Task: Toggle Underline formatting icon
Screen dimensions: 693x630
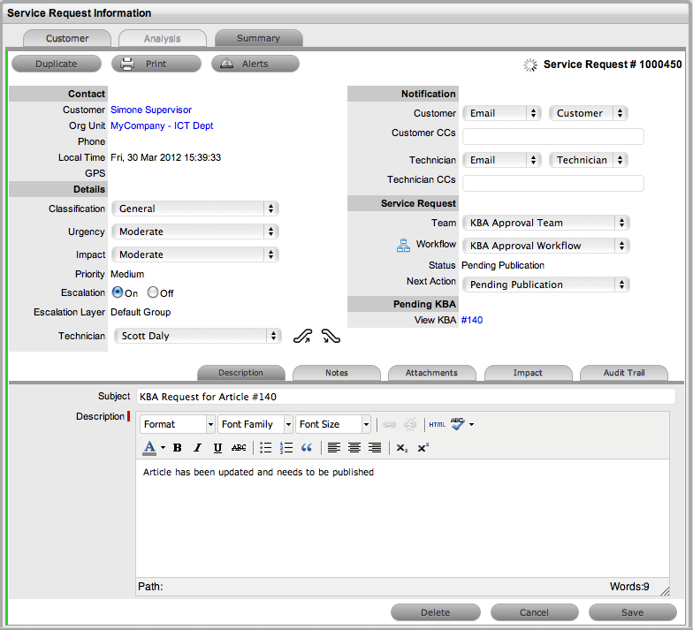Action: [217, 448]
